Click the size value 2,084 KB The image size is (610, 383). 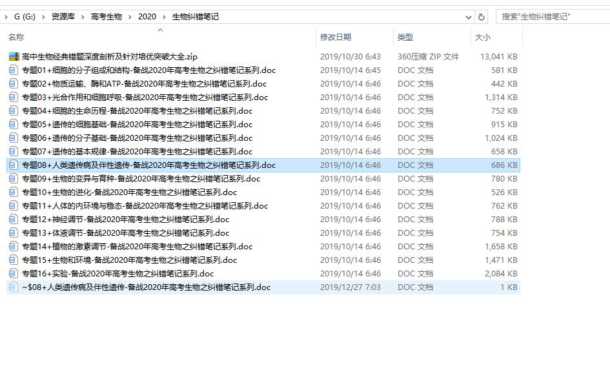click(501, 274)
